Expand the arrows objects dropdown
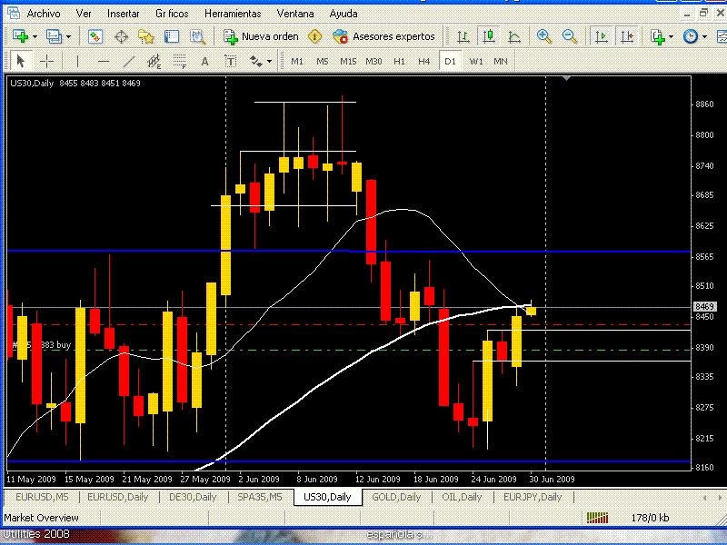The height and width of the screenshot is (545, 727). [268, 61]
